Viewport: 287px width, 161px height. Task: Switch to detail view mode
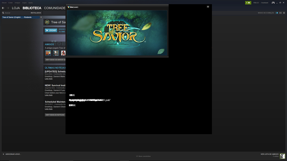(x=277, y=13)
